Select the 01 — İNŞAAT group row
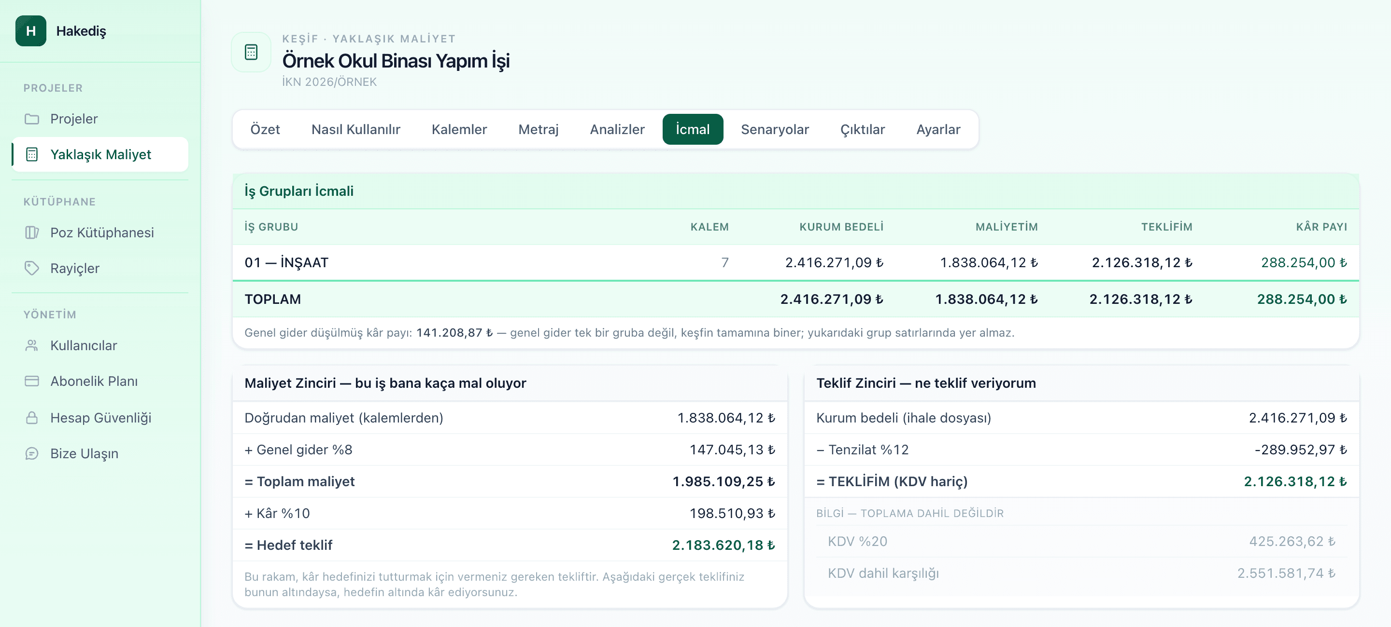The image size is (1391, 627). coord(795,262)
